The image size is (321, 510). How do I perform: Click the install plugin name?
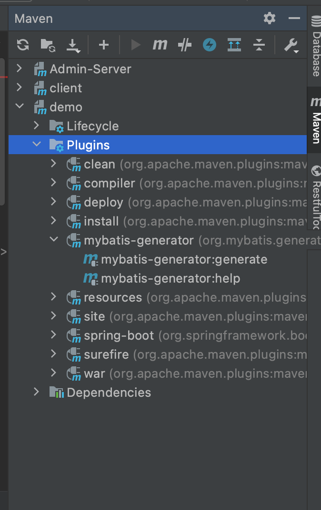click(x=101, y=222)
